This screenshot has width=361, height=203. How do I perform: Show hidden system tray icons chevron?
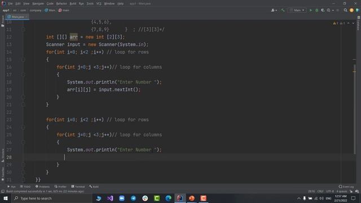(298, 198)
